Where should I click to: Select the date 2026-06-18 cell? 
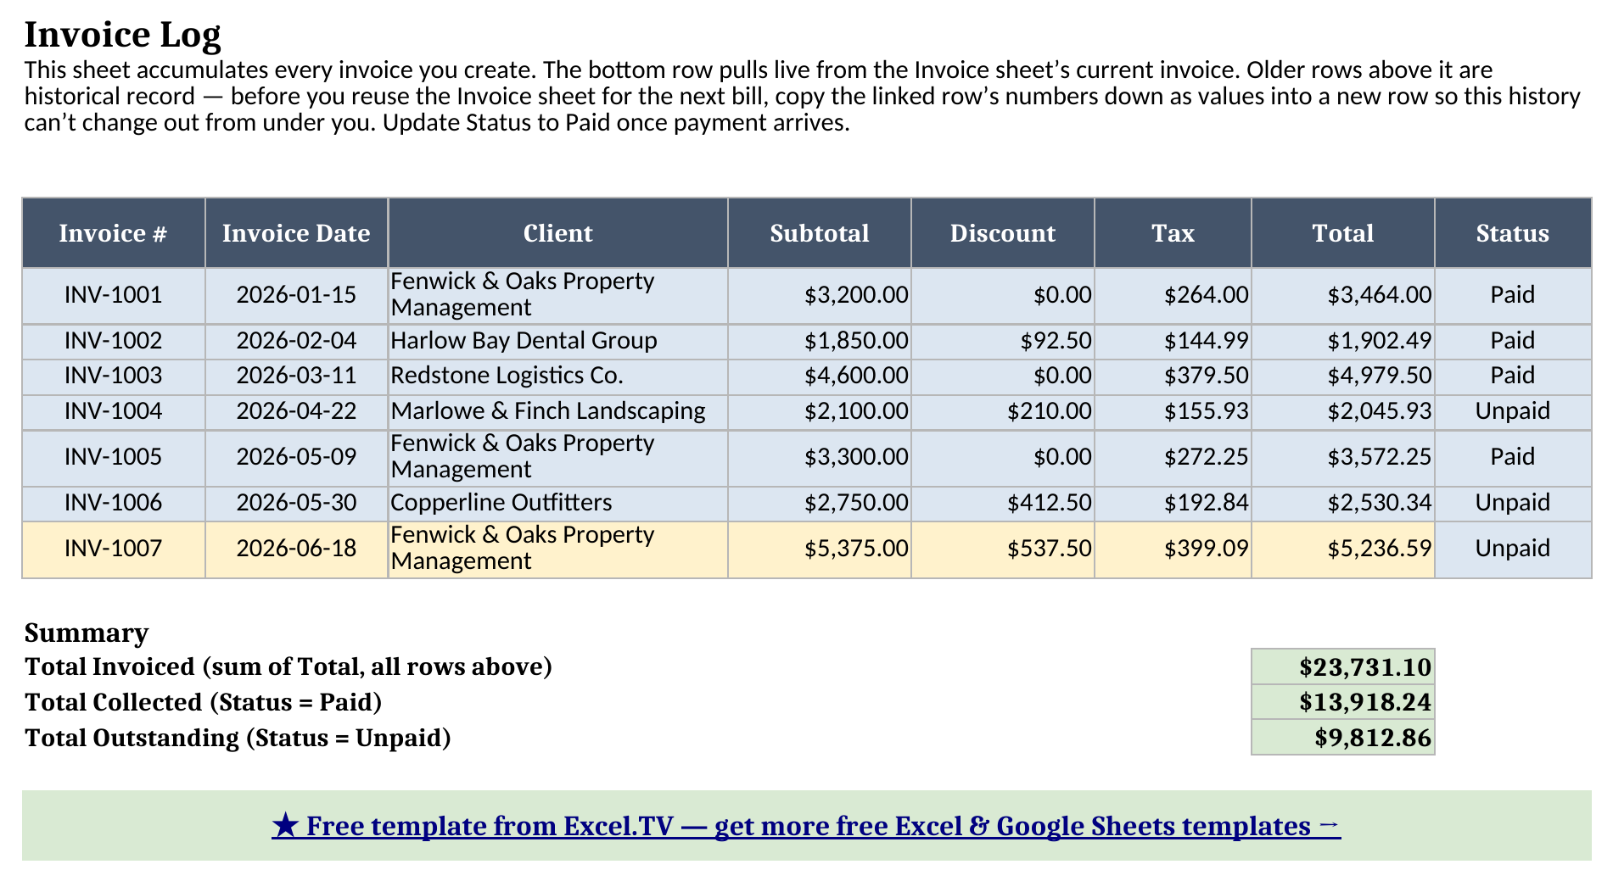pyautogui.click(x=296, y=549)
